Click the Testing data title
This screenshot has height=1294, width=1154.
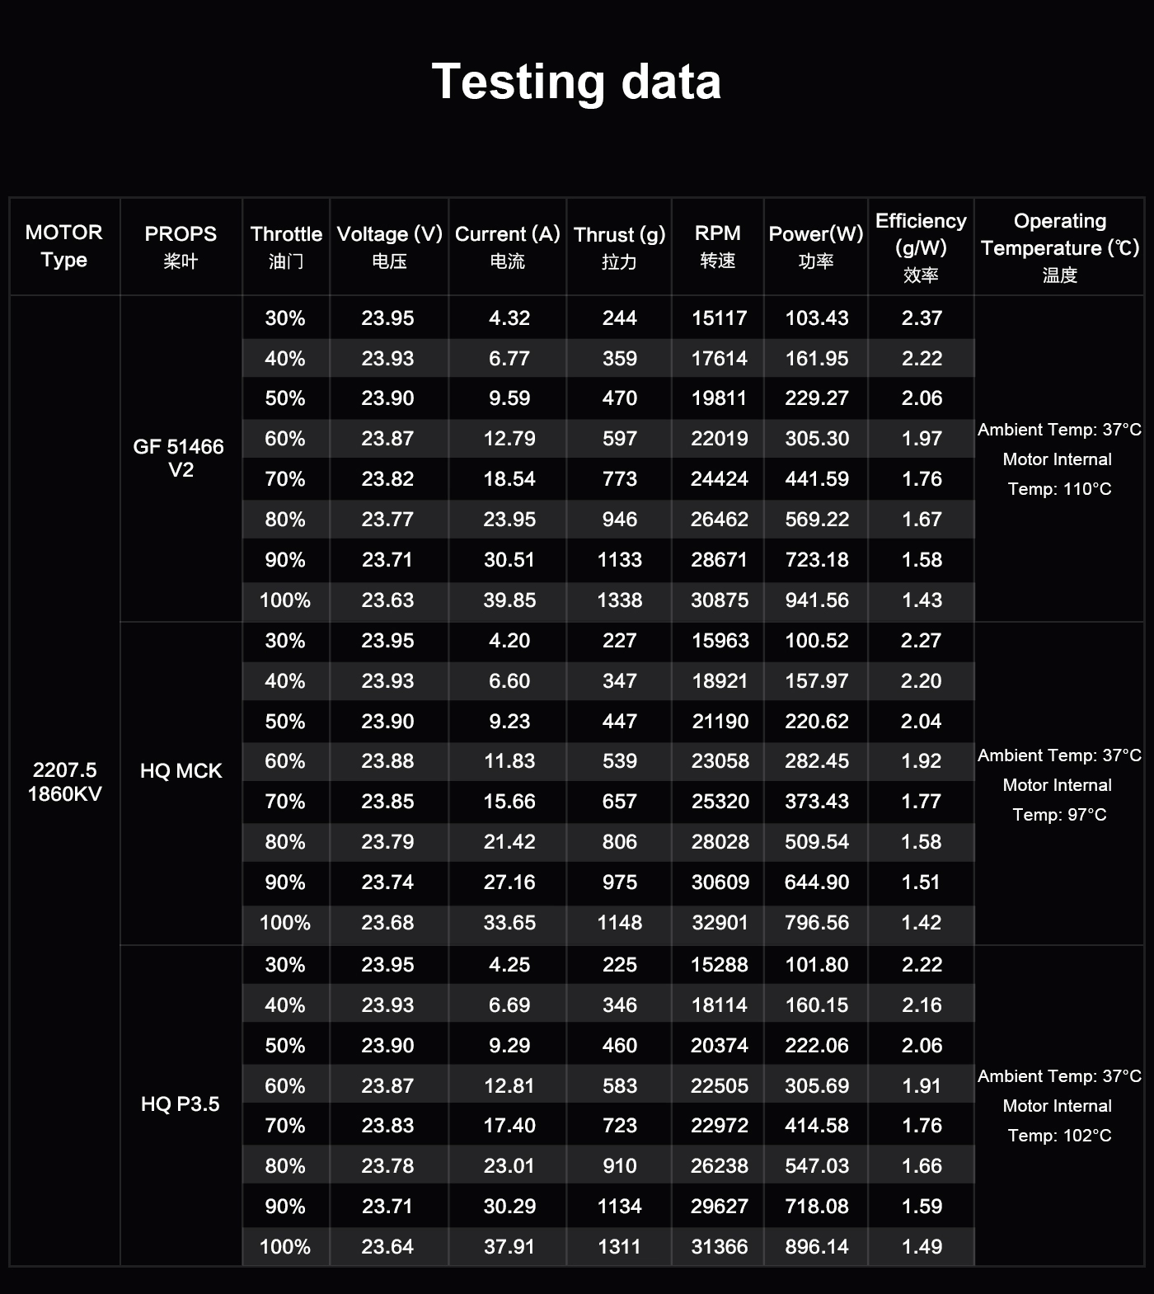click(x=576, y=82)
